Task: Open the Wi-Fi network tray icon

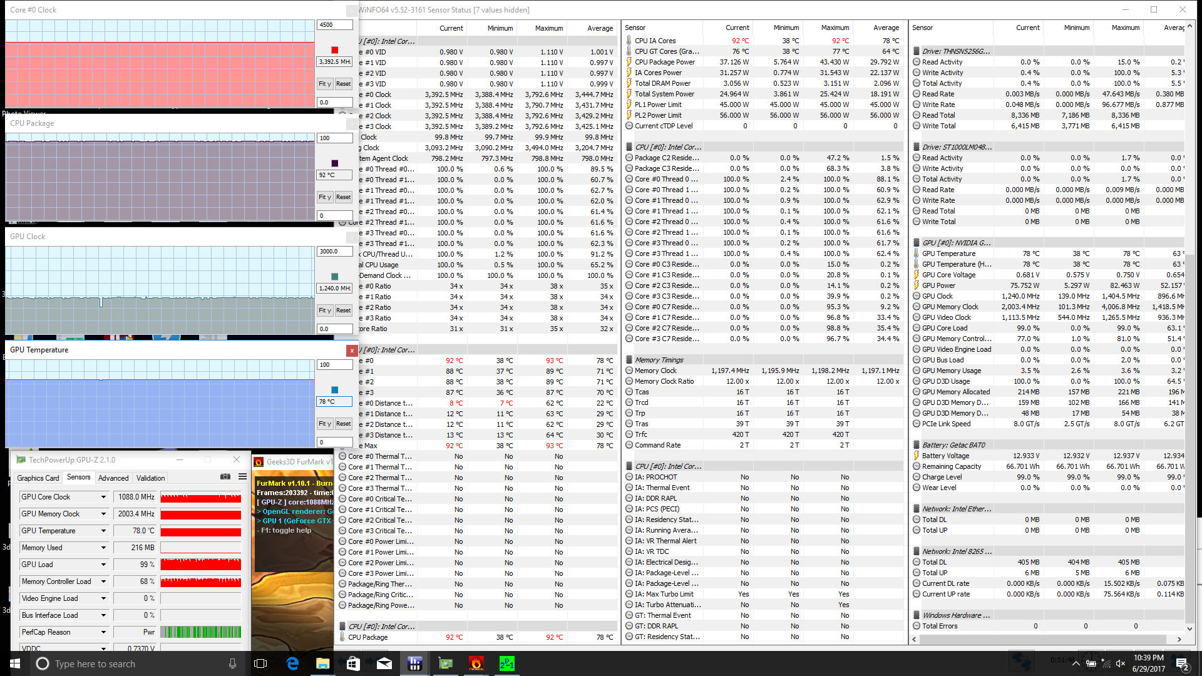Action: (x=1106, y=663)
